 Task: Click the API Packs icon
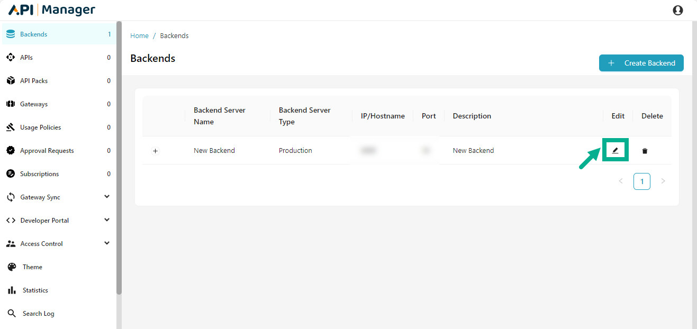11,80
